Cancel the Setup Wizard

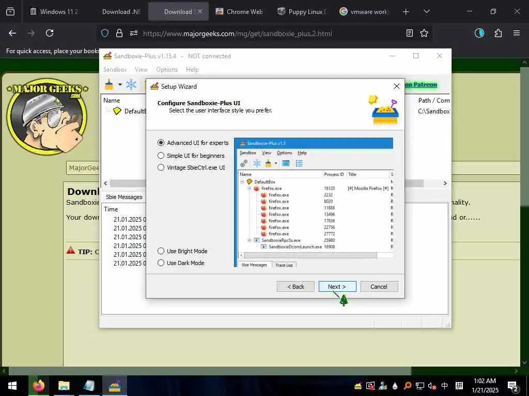[x=379, y=287]
